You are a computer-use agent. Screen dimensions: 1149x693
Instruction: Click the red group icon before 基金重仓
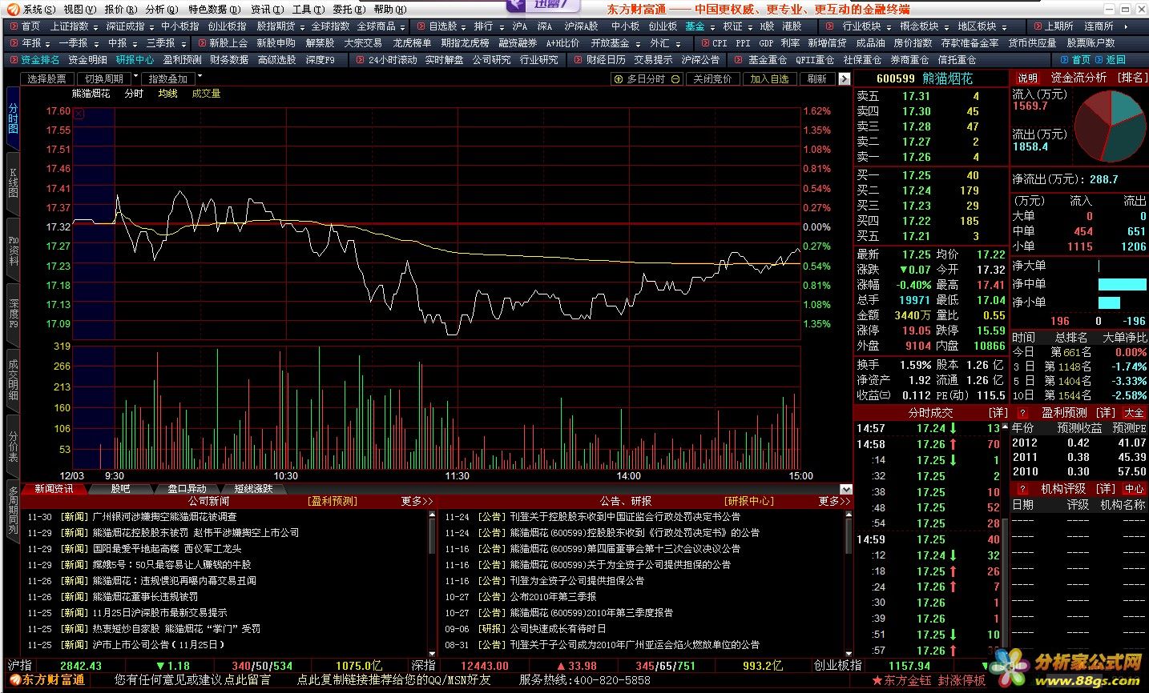[739, 60]
